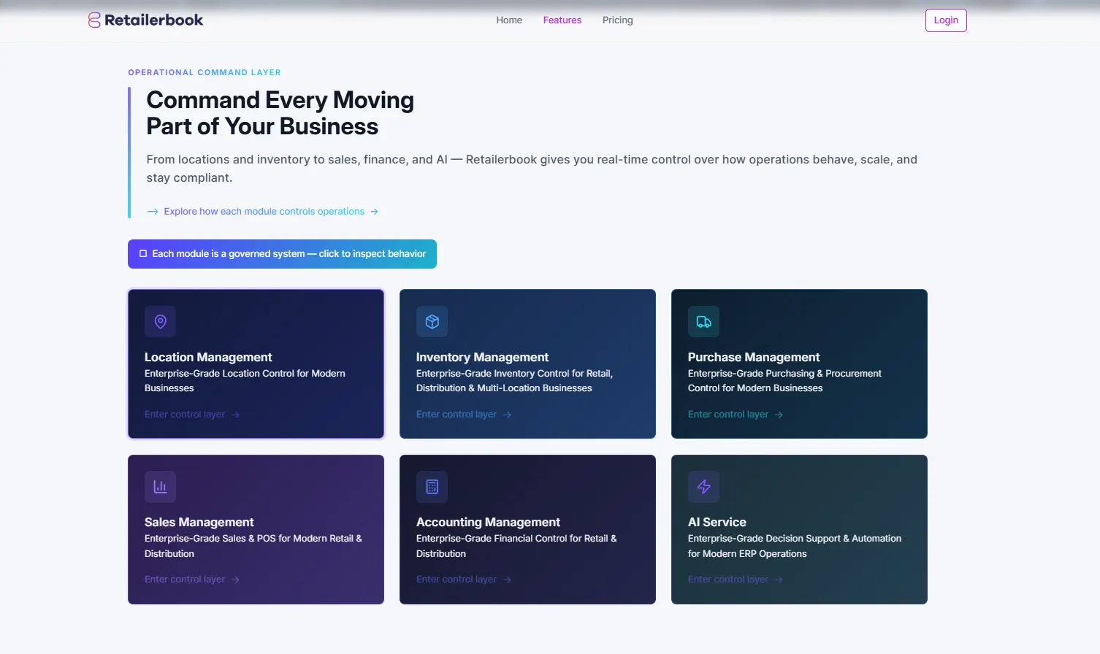
Task: Click the 'Enterprise-Grade Purchasing & Procurement' description text
Action: 784,381
